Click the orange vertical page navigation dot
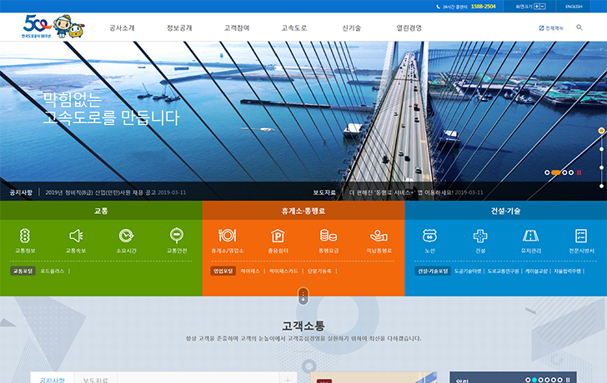The height and width of the screenshot is (383, 607). coord(601,131)
